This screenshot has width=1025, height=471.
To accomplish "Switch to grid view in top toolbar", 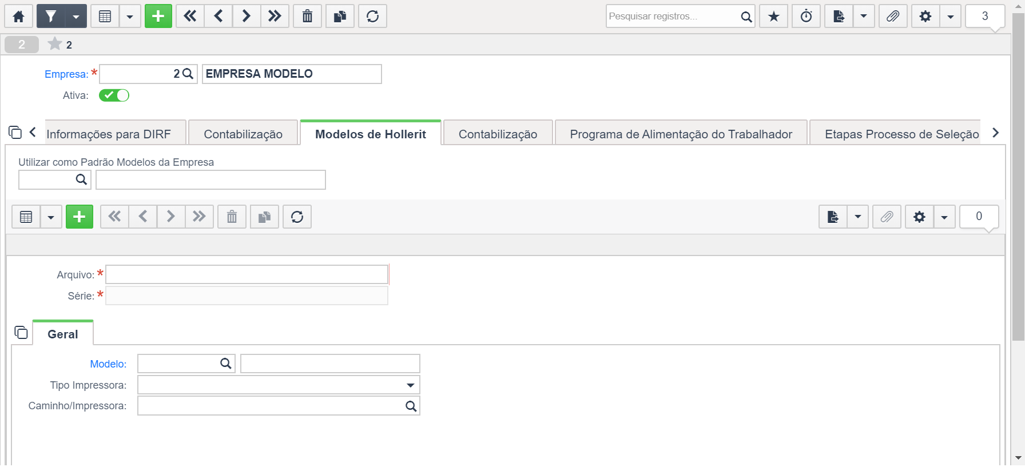I will point(105,16).
